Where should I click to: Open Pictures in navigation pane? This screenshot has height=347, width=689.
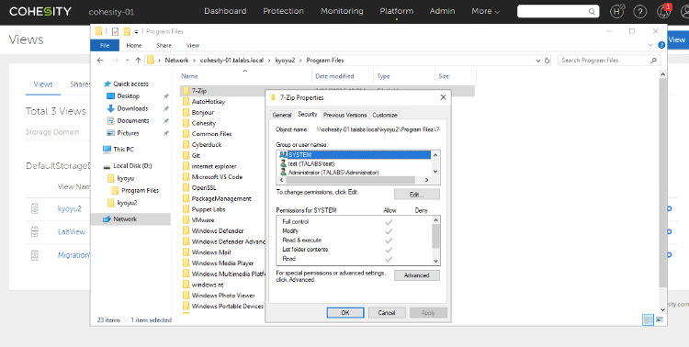click(x=128, y=133)
